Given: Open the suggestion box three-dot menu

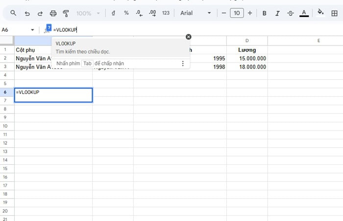Looking at the screenshot, I should 183,64.
